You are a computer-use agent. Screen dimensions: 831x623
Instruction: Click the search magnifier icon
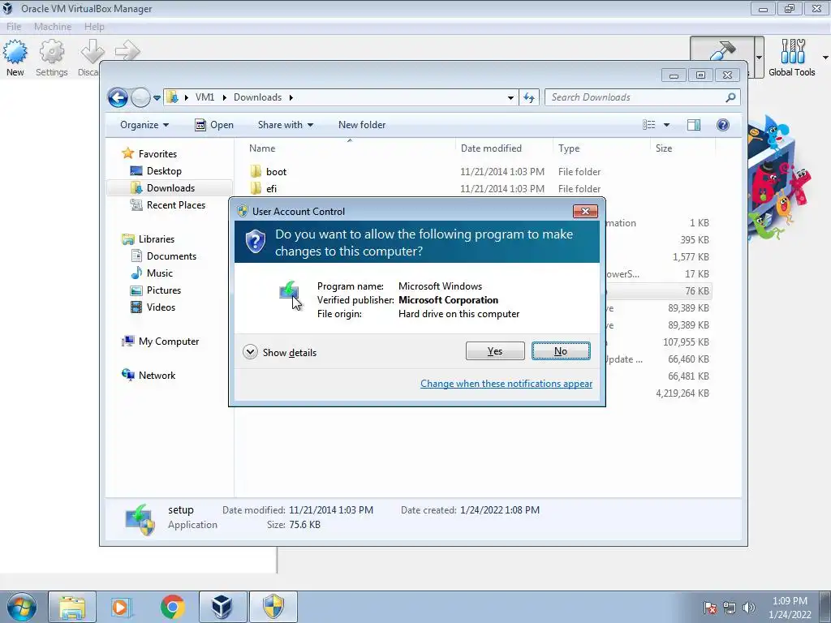coord(731,97)
